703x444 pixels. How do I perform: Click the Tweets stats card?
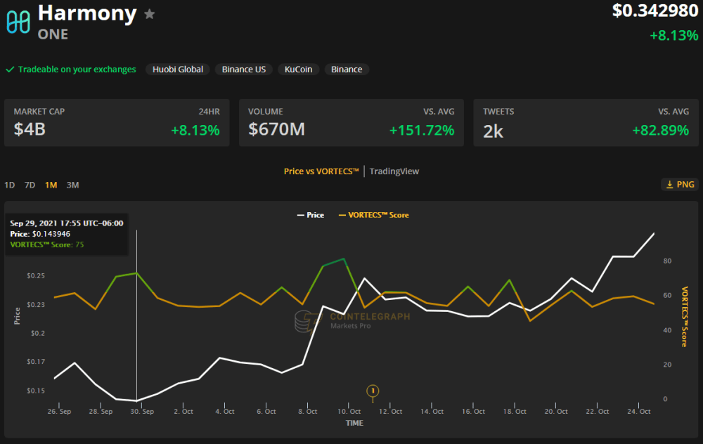pyautogui.click(x=586, y=123)
